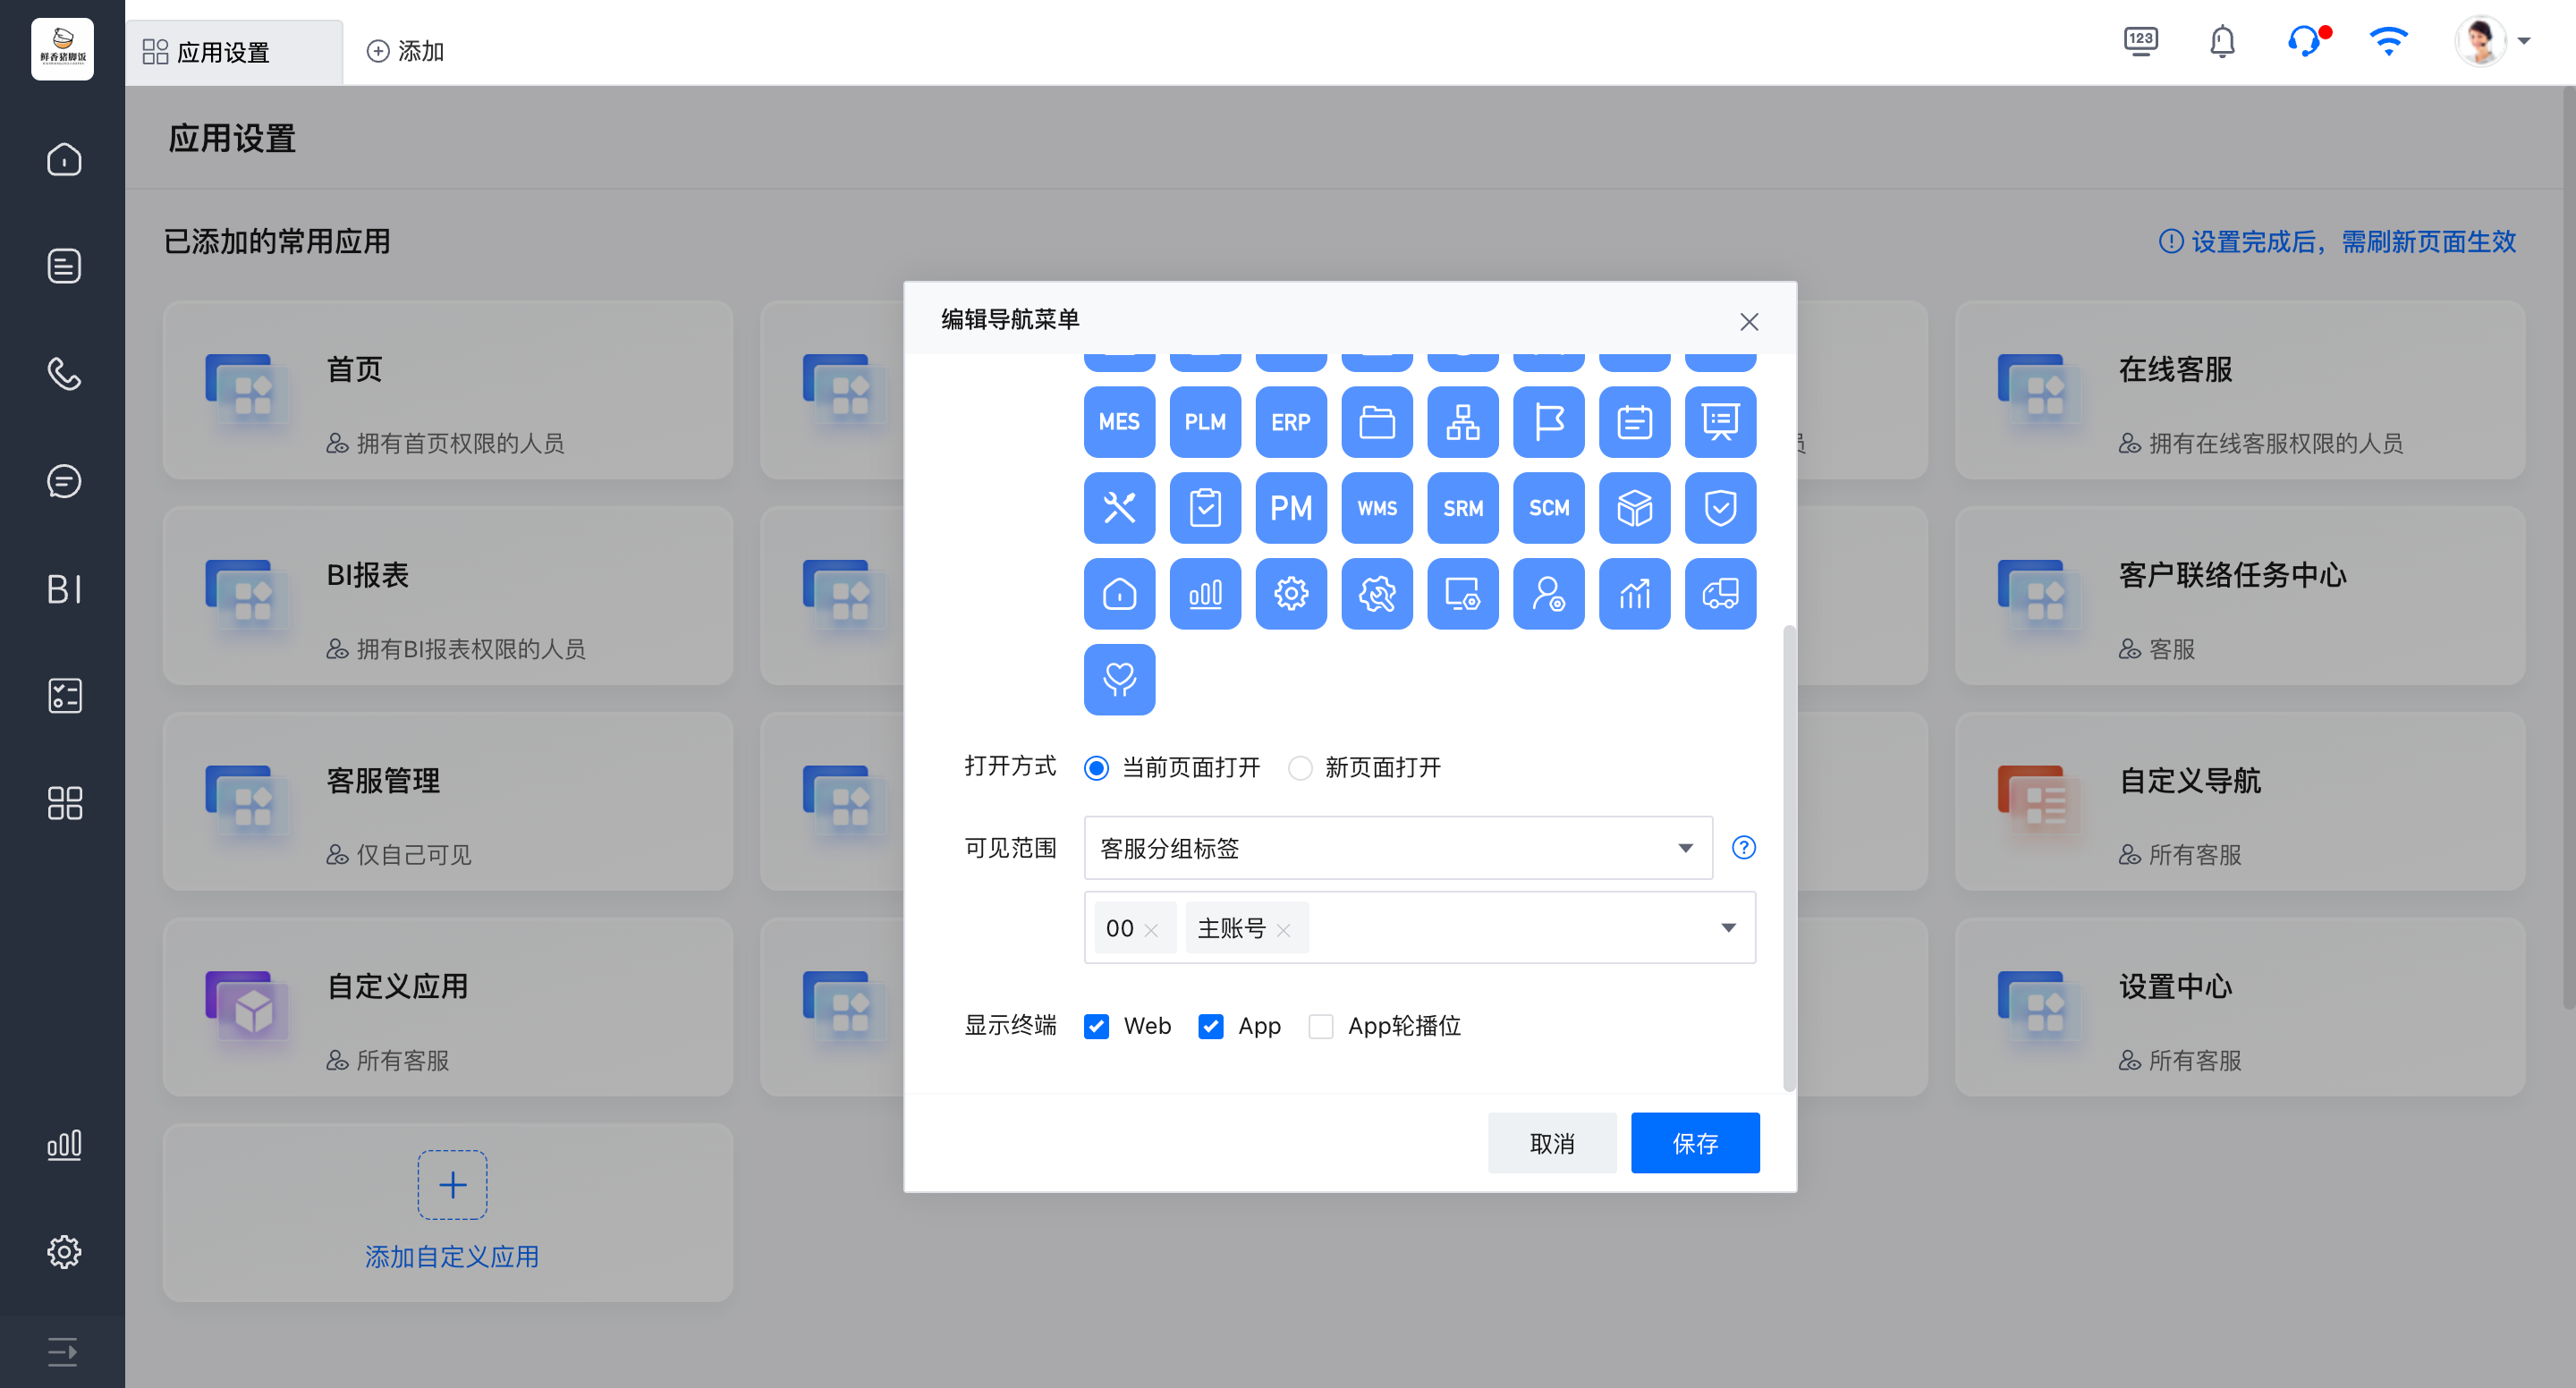
Task: Select the gear with wrench icon tile
Action: coord(1377,594)
